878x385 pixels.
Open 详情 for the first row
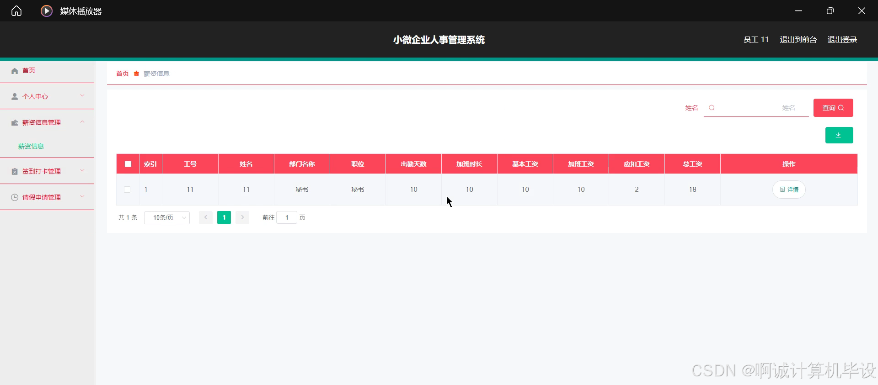(789, 190)
